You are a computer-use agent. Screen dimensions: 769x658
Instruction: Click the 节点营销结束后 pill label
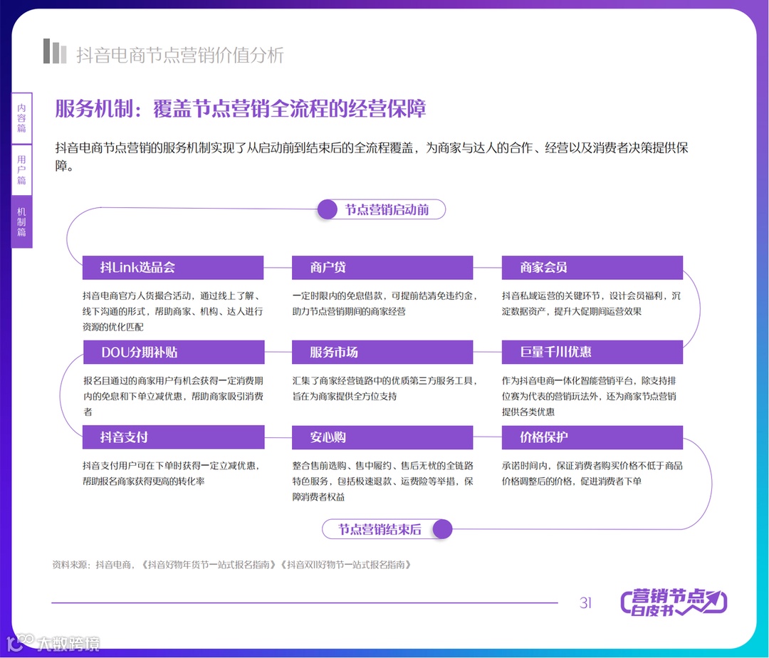380,530
